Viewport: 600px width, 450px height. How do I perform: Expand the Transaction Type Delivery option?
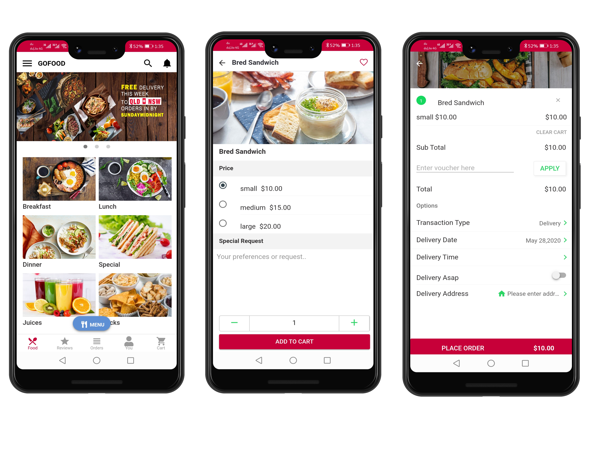(564, 223)
